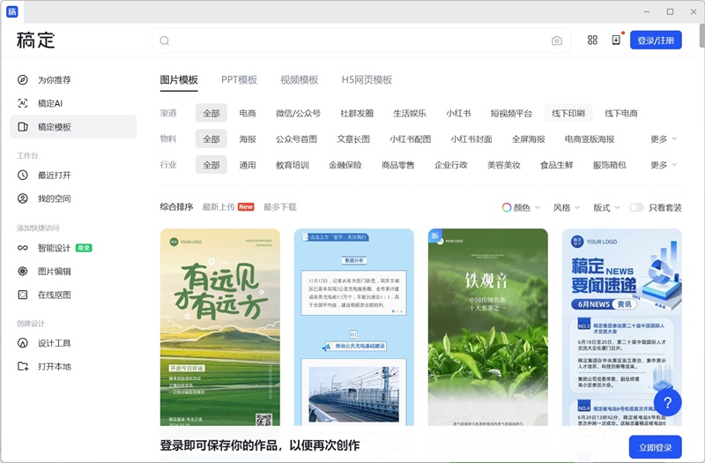Click the blue help question mark button

coord(668,403)
